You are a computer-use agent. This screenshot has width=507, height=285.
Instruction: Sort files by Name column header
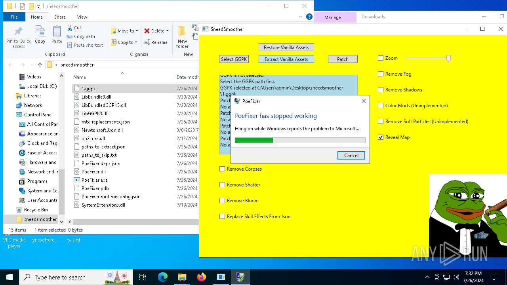(80, 77)
